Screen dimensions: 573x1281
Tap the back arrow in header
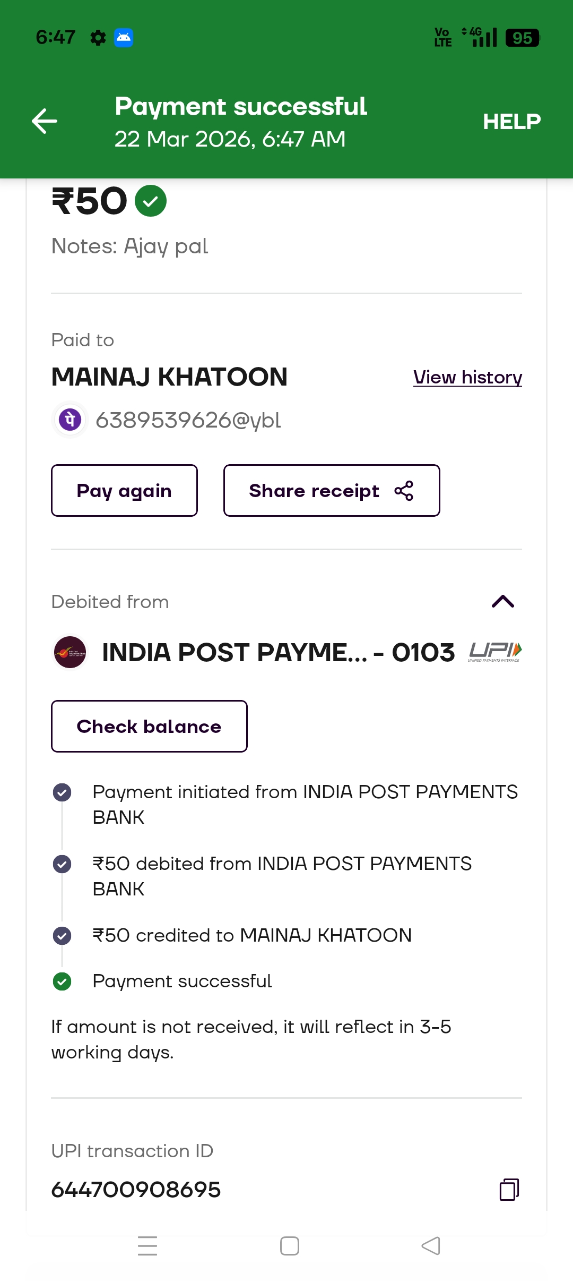pyautogui.click(x=45, y=121)
